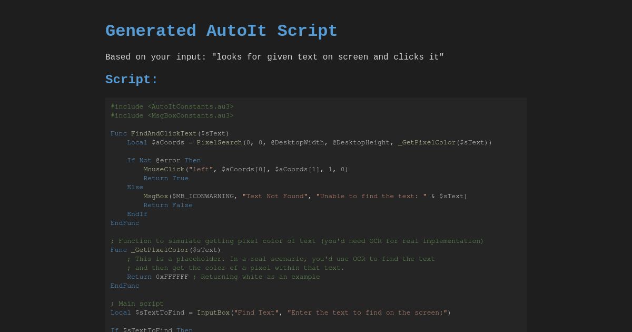Click the first 'EndFunc' keyword
Screen dimensions: 632x332
(125, 223)
